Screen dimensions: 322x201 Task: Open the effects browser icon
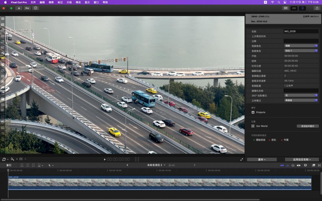pyautogui.click(x=314, y=165)
